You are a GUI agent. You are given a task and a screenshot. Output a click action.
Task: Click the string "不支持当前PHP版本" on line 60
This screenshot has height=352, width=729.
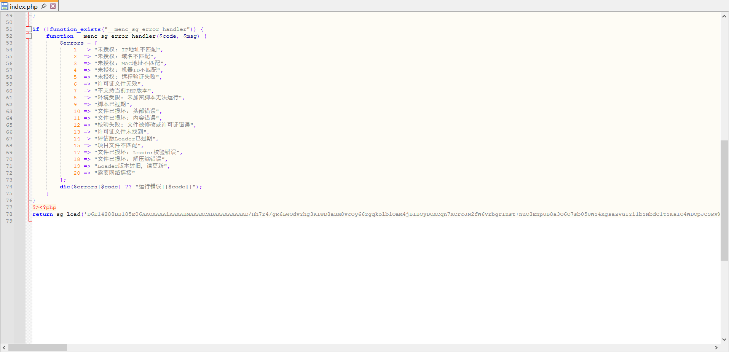tap(123, 91)
